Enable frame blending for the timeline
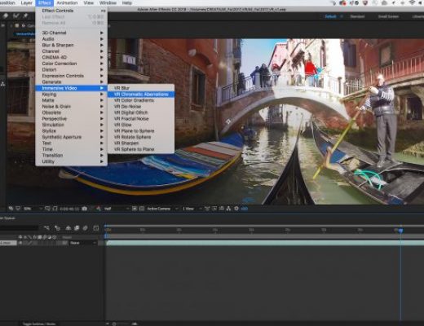The height and width of the screenshot is (326, 424). [77, 228]
